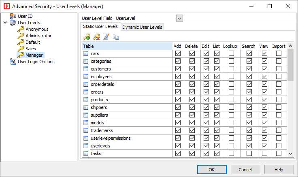
Task: Click the Copy User Level icon
Action: click(x=116, y=37)
